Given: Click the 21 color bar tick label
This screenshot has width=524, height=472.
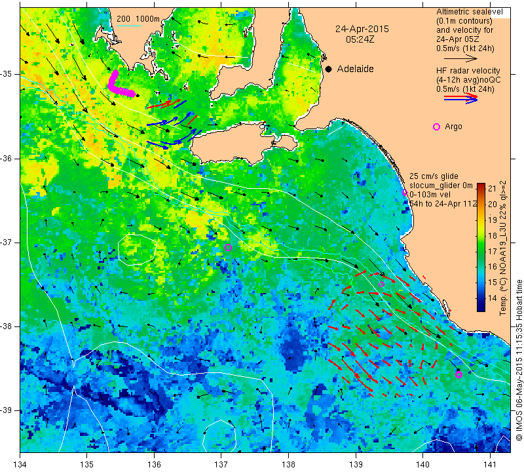Looking at the screenshot, I should tap(493, 188).
